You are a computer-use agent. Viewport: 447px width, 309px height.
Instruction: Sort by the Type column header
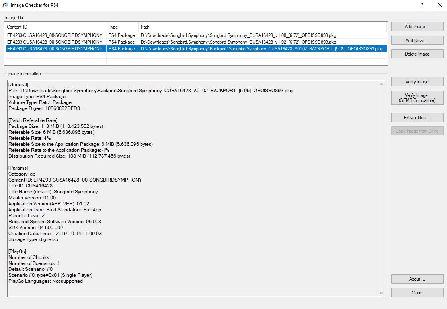click(x=122, y=27)
